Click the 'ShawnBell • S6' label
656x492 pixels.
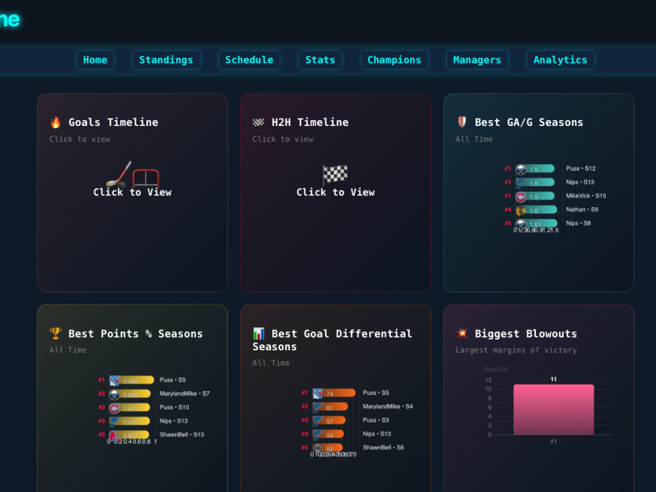383,447
